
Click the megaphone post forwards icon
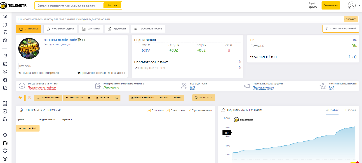(x=247, y=86)
